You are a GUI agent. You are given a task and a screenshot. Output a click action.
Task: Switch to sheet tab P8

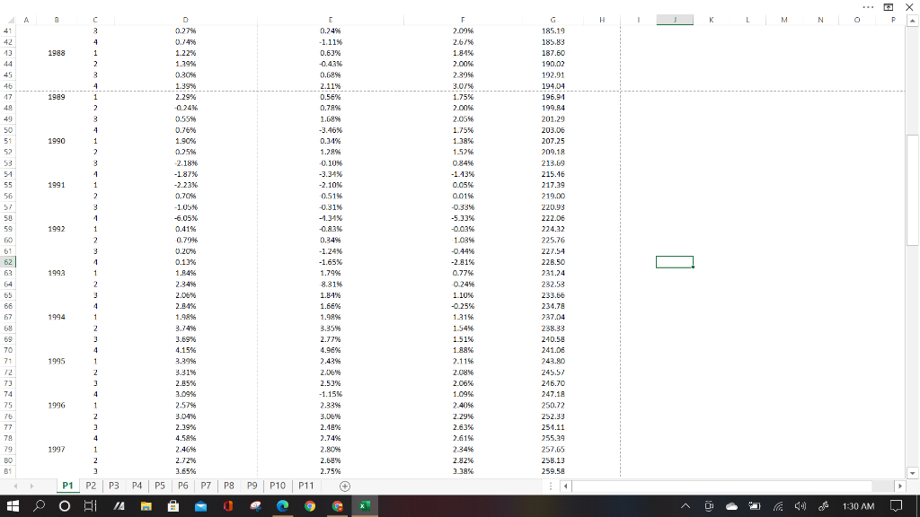(x=229, y=486)
